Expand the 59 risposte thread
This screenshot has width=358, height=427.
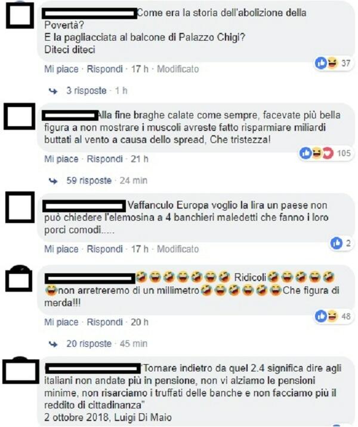[x=89, y=181]
